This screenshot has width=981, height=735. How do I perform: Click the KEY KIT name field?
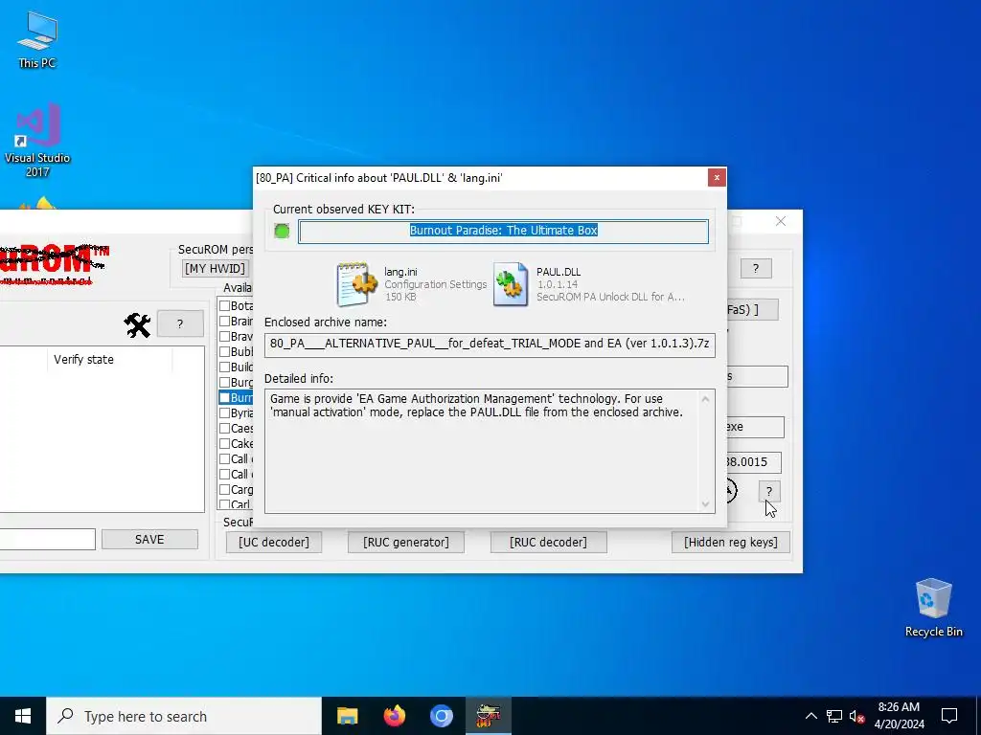[x=504, y=231]
